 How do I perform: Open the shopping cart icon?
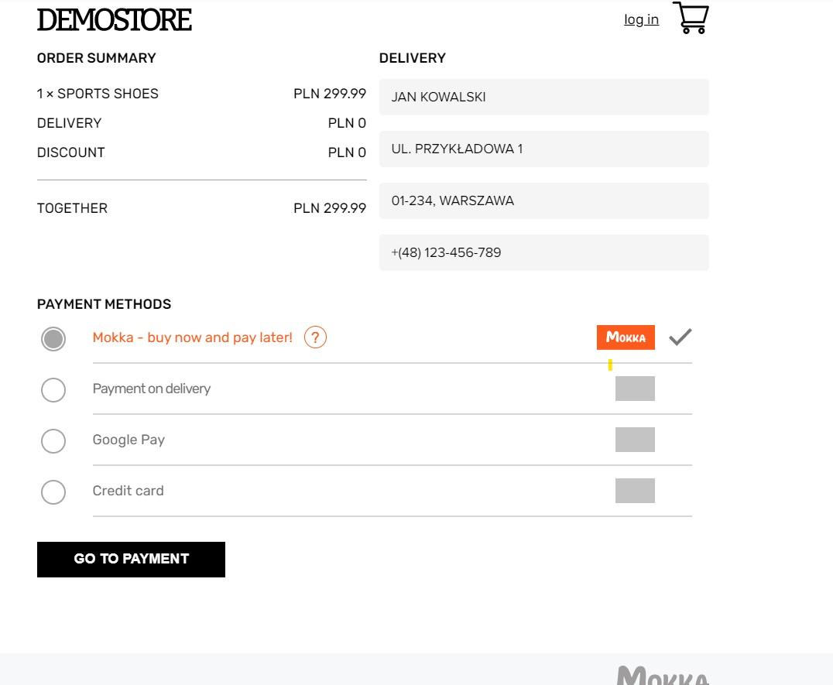point(691,18)
